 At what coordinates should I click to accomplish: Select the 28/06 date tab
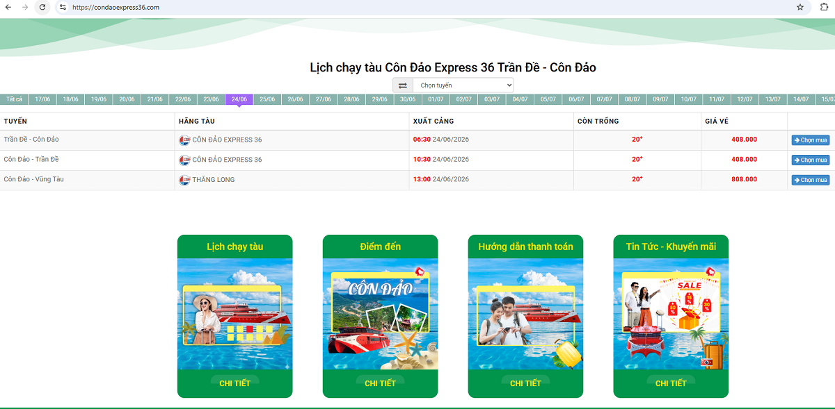click(x=351, y=99)
